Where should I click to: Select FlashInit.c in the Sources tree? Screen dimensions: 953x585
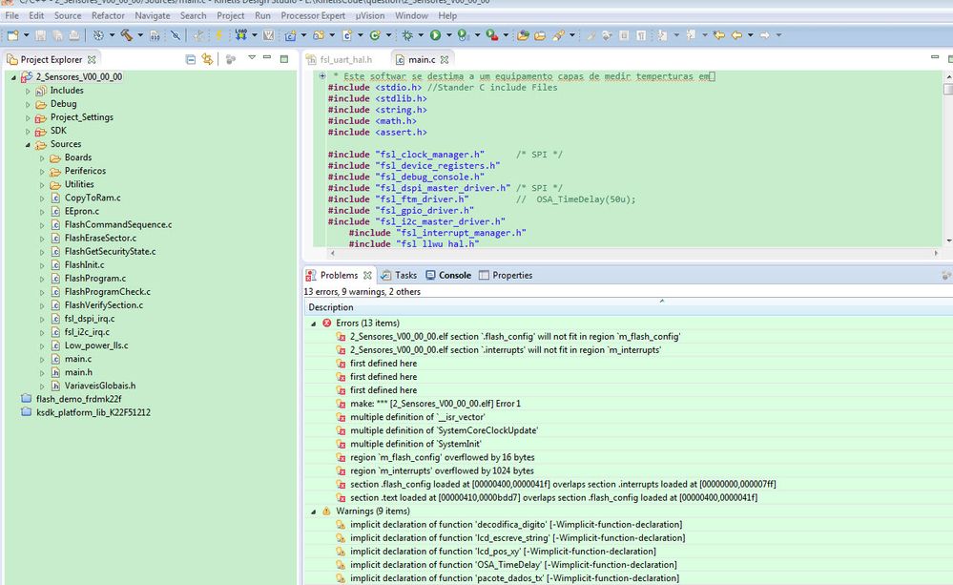click(85, 264)
